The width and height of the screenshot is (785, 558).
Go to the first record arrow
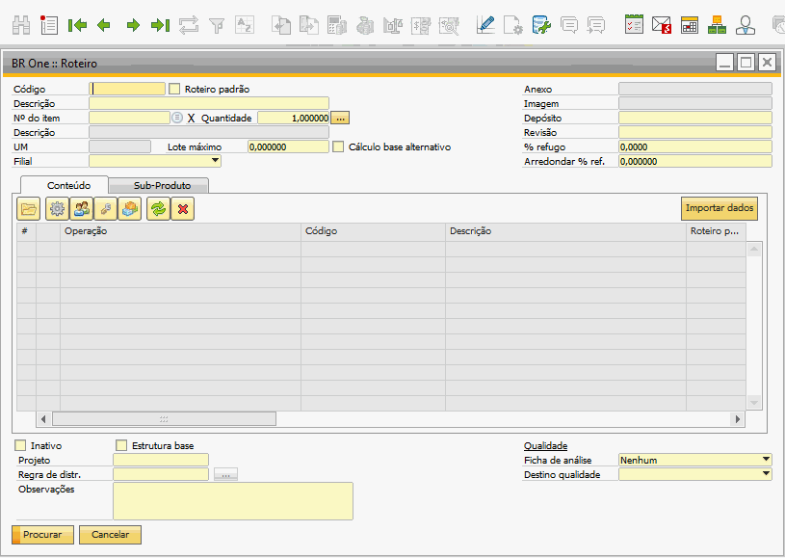pyautogui.click(x=77, y=25)
